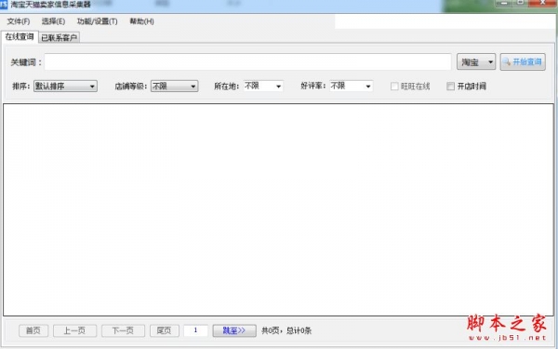
Task: Click the application icon in title bar
Action: coord(4,5)
